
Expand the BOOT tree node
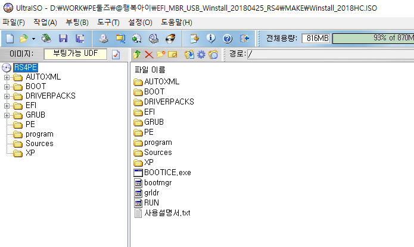[x=7, y=87]
